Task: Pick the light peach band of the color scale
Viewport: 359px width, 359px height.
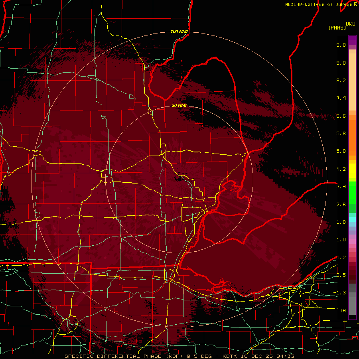Action: (352, 83)
